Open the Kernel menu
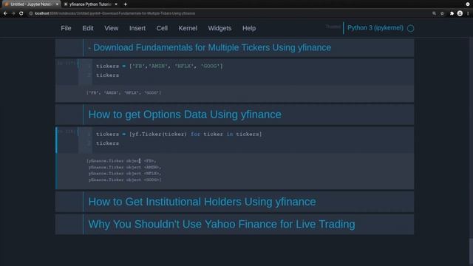Screen dimensions: 473x266 tap(188, 28)
